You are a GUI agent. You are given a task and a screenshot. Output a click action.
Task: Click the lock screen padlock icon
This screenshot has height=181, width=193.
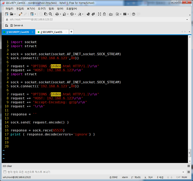click(x=104, y=14)
